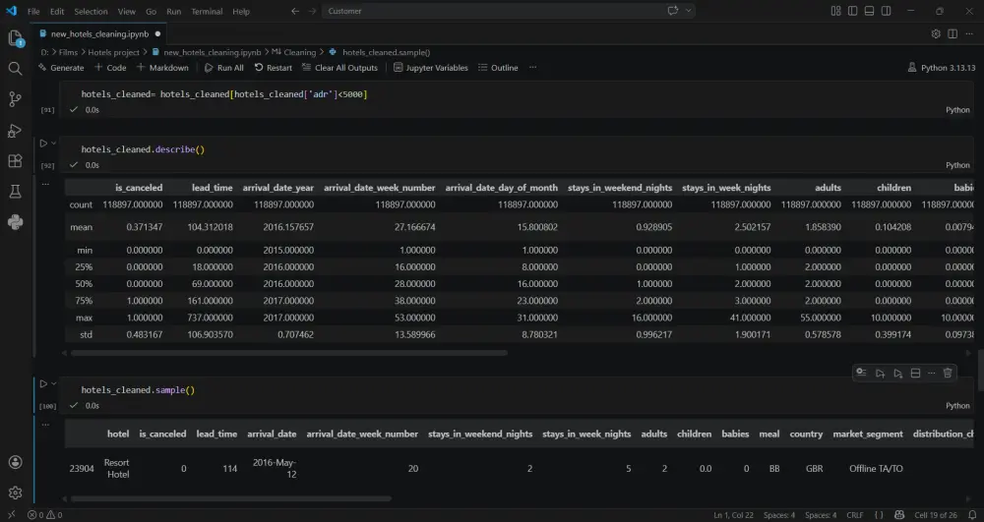Click horizontal scrollbar under sample() output
Viewport: 984px width, 522px height.
[231, 499]
